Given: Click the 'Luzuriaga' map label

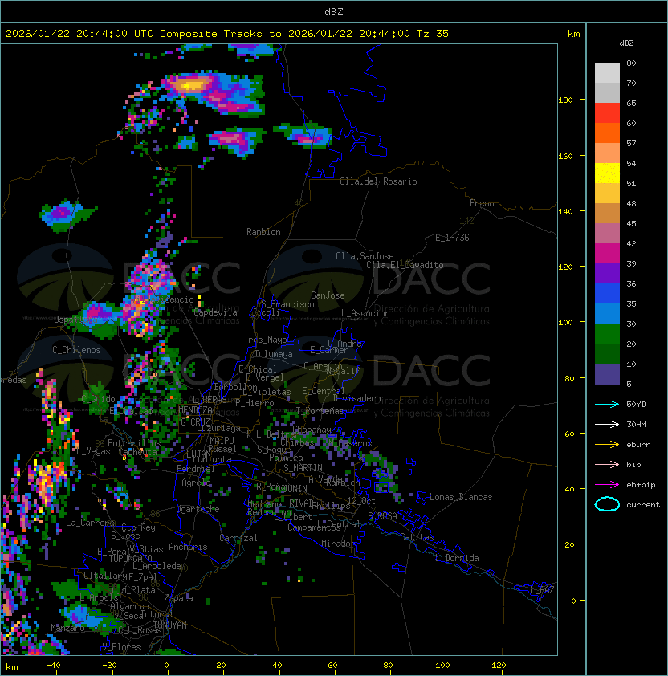Looking at the screenshot, I should 218,428.
